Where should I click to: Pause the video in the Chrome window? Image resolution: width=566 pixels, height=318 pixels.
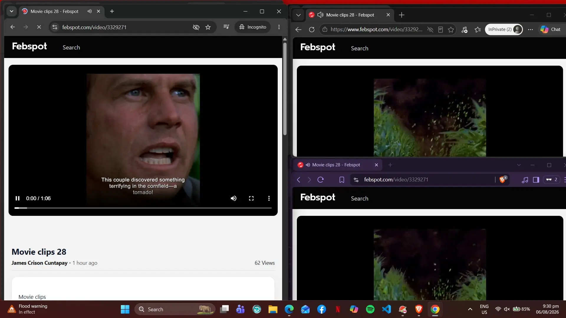[x=17, y=198]
